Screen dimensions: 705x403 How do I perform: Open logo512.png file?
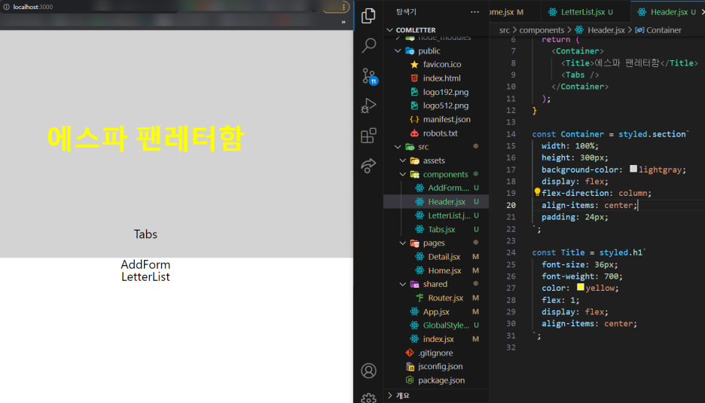[446, 105]
